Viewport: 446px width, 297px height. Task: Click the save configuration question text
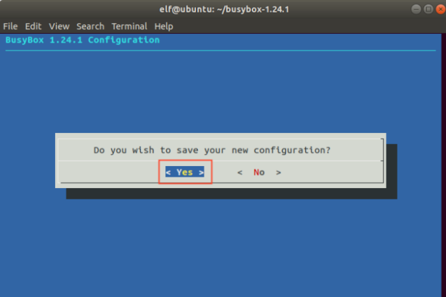[x=211, y=150]
